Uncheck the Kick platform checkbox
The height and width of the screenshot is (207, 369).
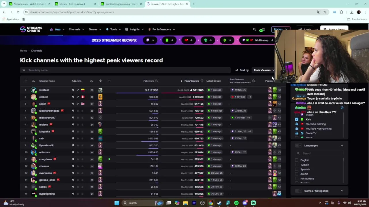coord(297,119)
